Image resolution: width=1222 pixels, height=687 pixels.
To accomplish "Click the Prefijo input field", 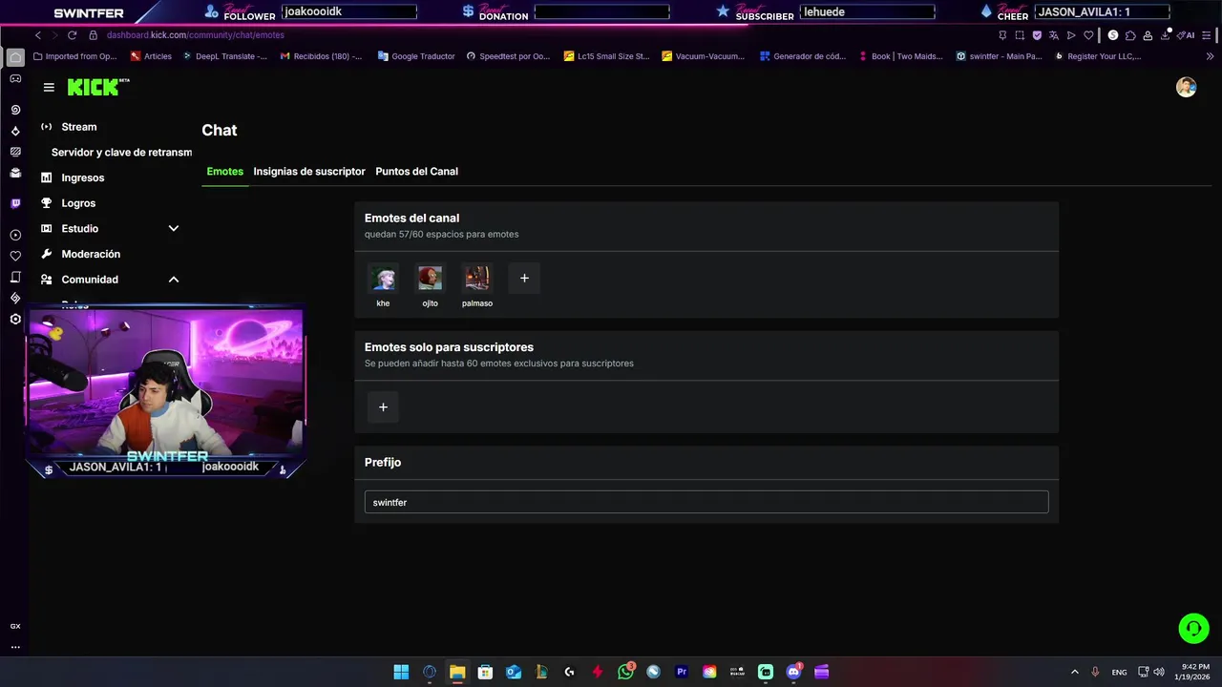I will pyautogui.click(x=706, y=502).
